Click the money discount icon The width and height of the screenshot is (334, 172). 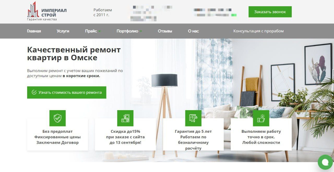pos(125,118)
